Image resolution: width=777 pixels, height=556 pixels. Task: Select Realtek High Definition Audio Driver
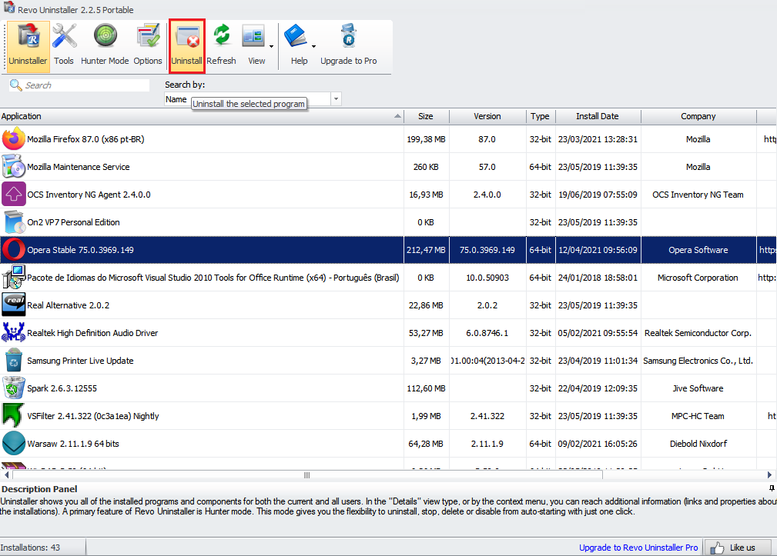(92, 333)
